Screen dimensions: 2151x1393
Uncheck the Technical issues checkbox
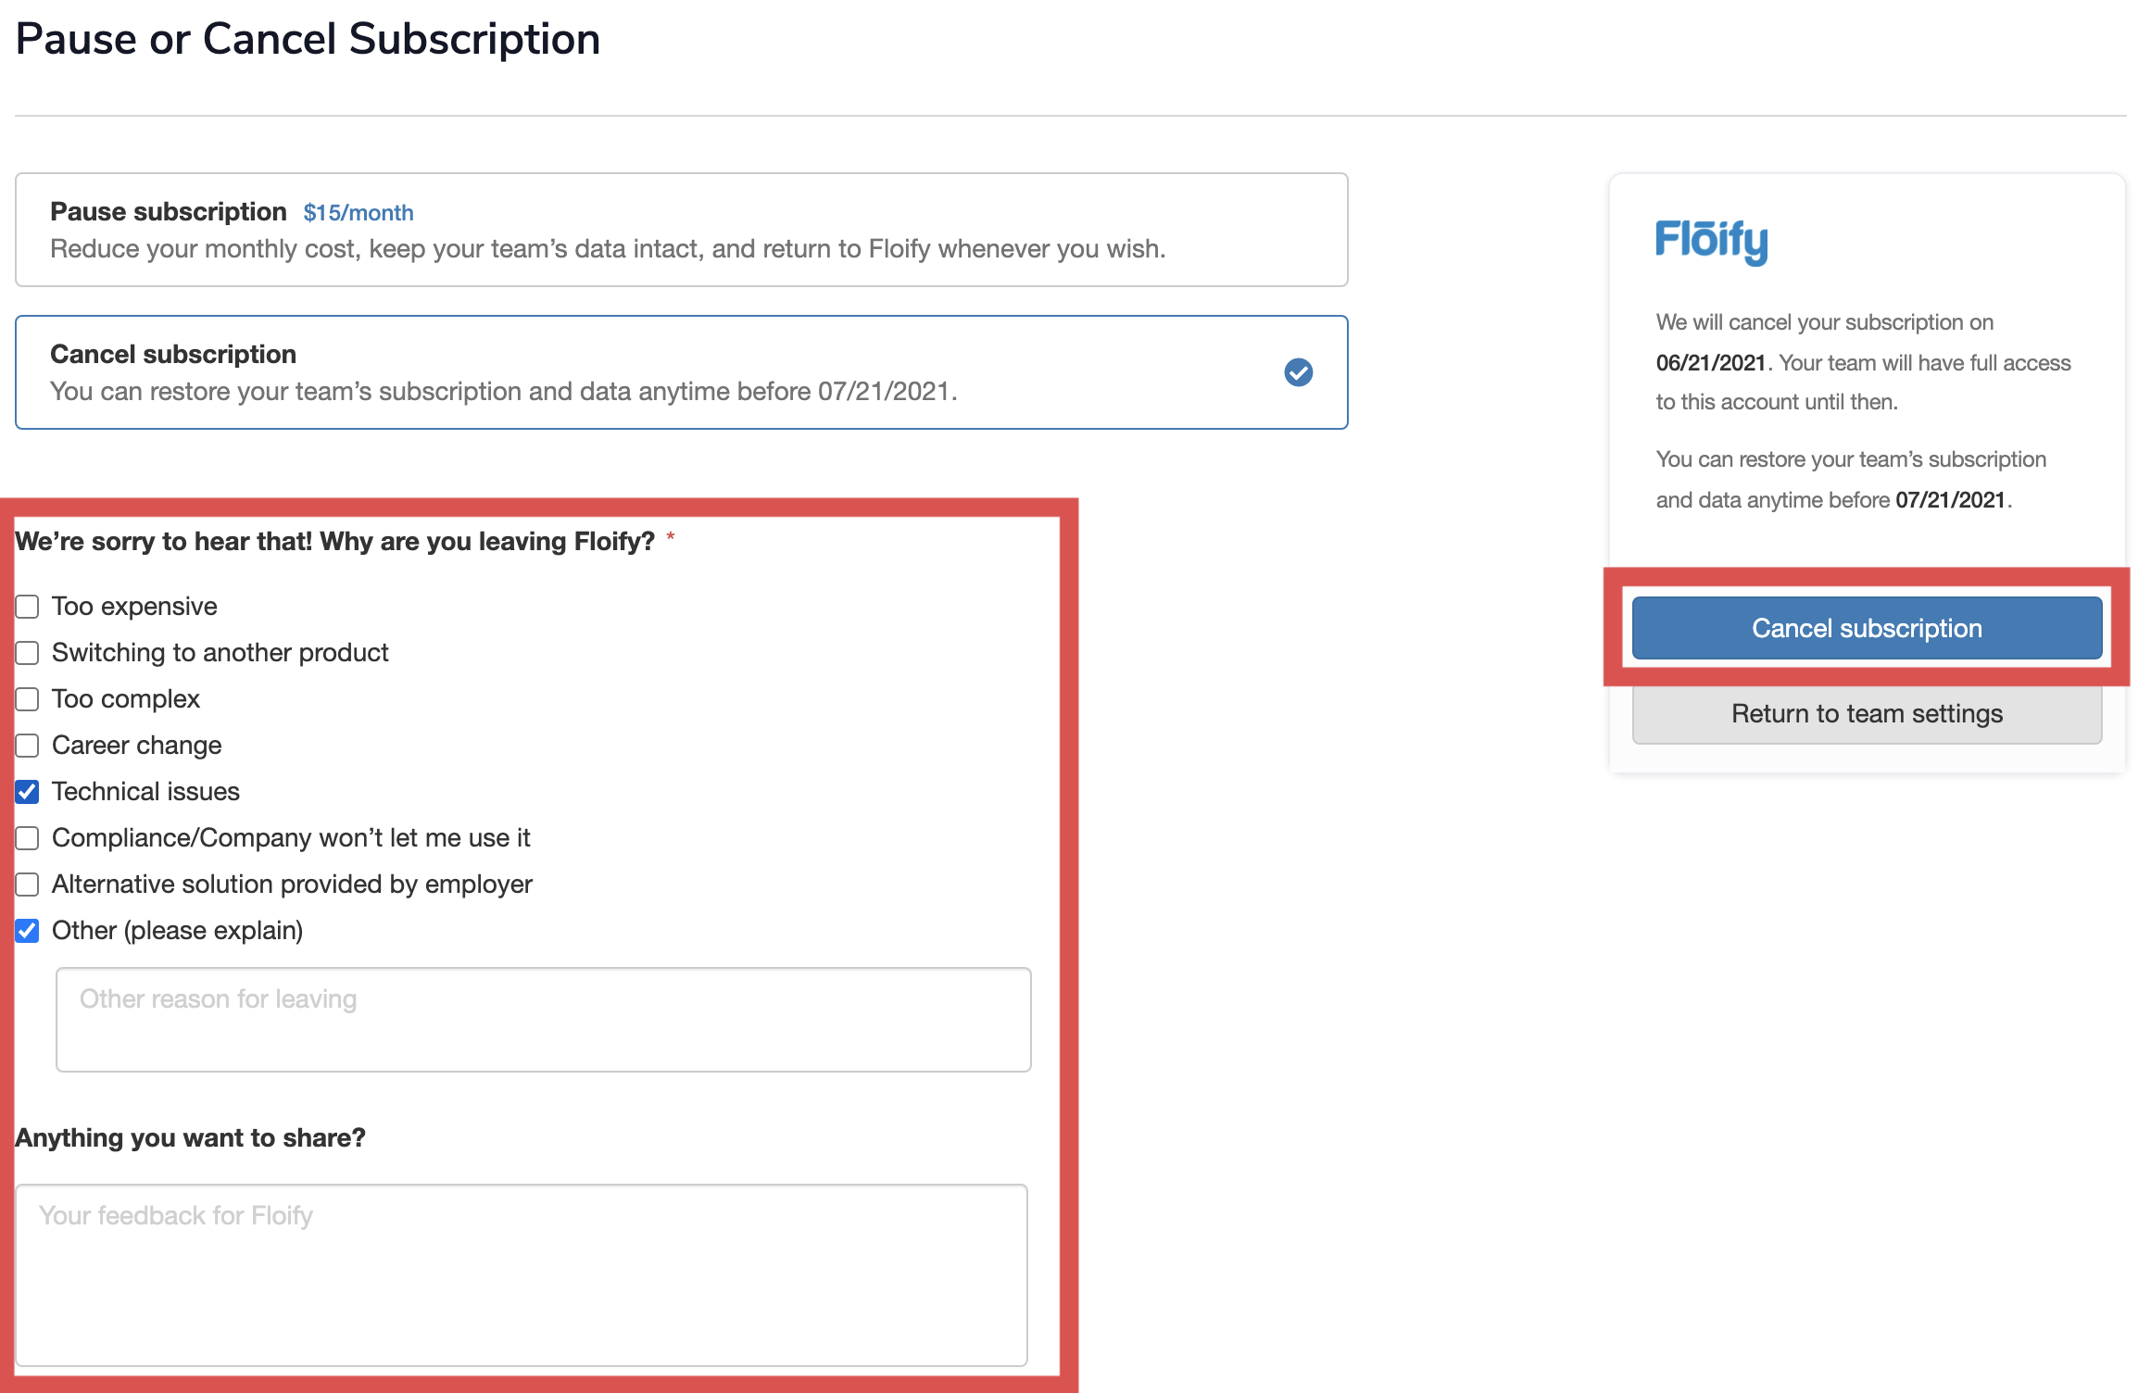point(28,792)
